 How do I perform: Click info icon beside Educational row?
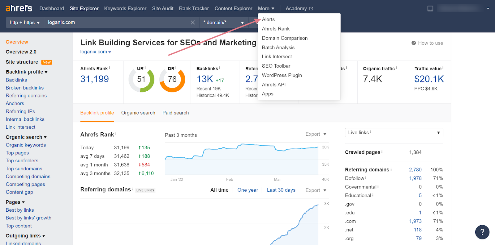tap(373, 195)
